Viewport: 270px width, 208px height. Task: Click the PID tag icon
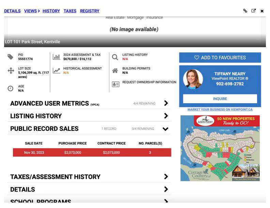[10, 57]
